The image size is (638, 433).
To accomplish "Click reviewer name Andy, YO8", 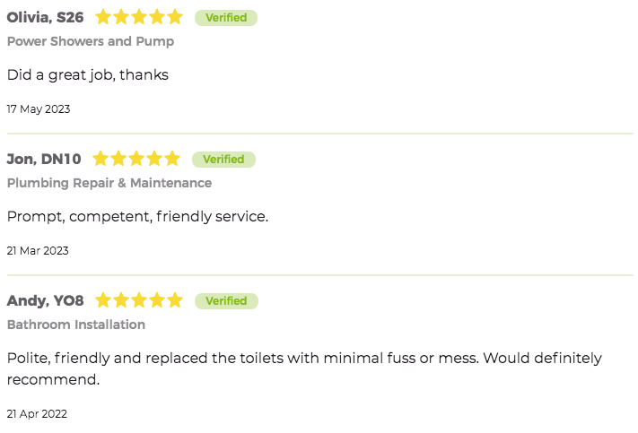I will 45,300.
